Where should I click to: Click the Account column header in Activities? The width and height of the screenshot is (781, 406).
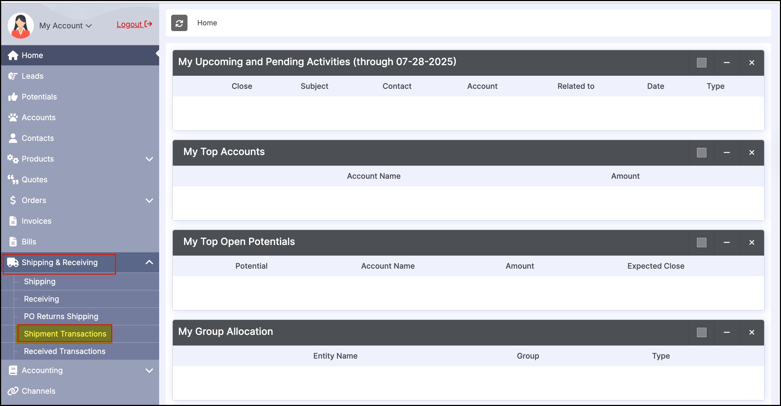[482, 86]
